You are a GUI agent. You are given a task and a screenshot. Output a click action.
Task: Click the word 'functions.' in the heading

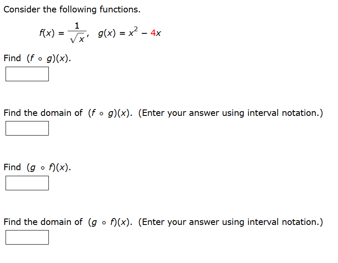point(120,10)
